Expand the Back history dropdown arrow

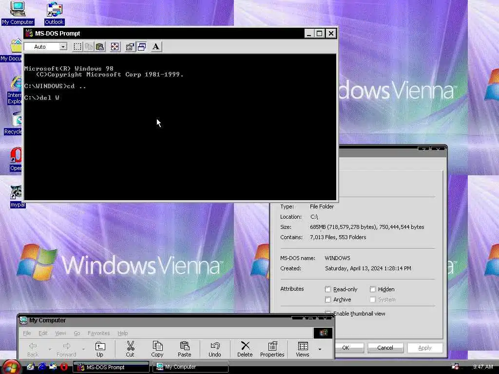click(50, 349)
